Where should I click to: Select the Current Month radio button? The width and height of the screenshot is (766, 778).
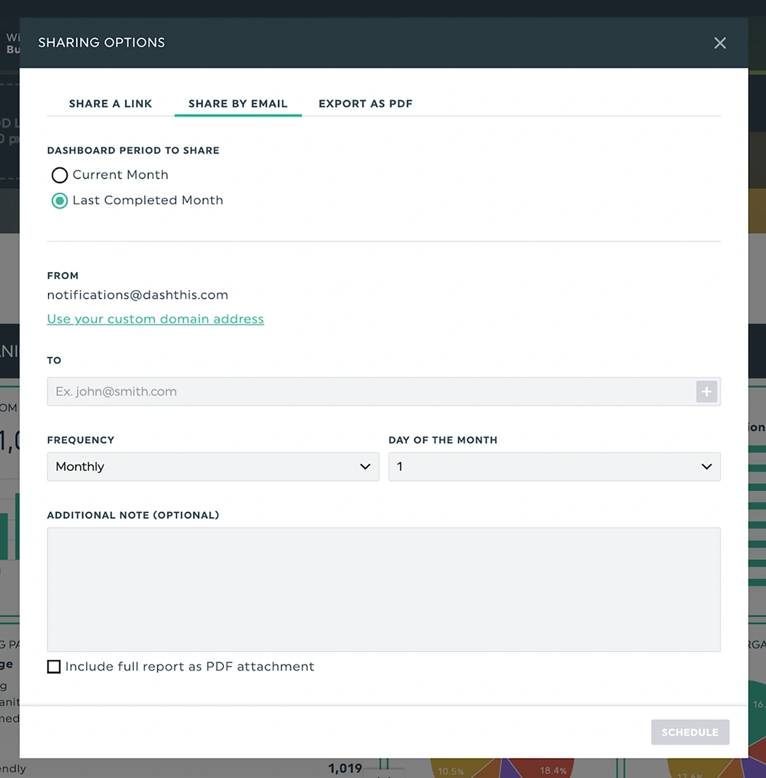pos(59,175)
